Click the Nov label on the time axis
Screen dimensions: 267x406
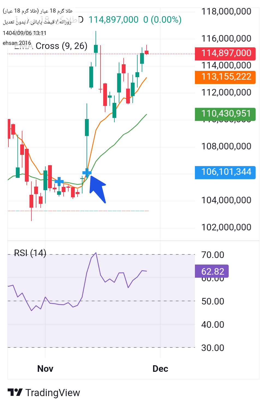(45, 369)
